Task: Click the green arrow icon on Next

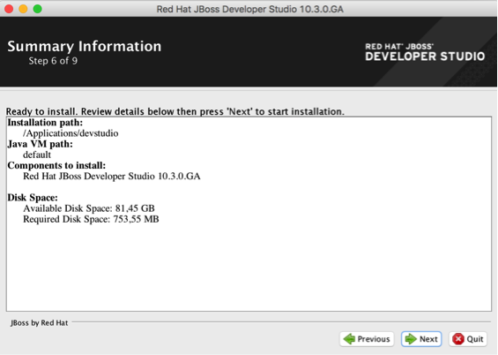Action: click(x=411, y=339)
